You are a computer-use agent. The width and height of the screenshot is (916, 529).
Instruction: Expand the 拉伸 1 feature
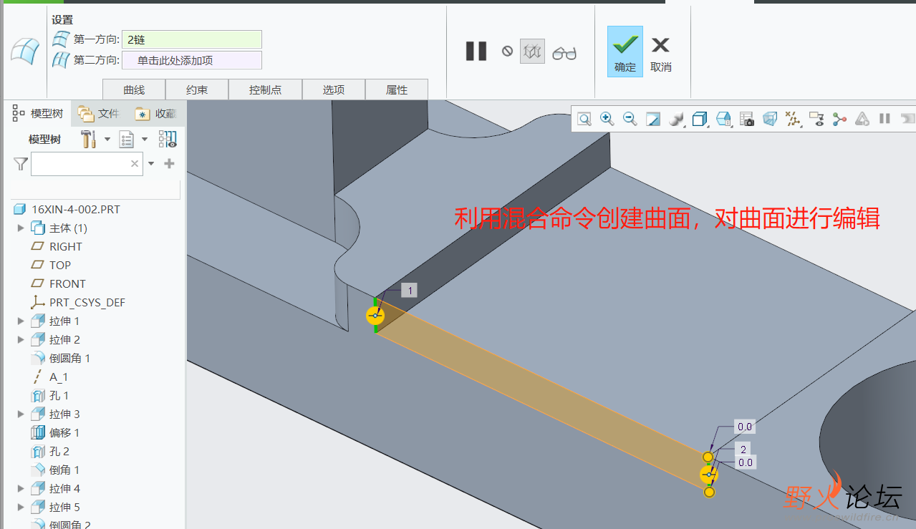pos(21,321)
